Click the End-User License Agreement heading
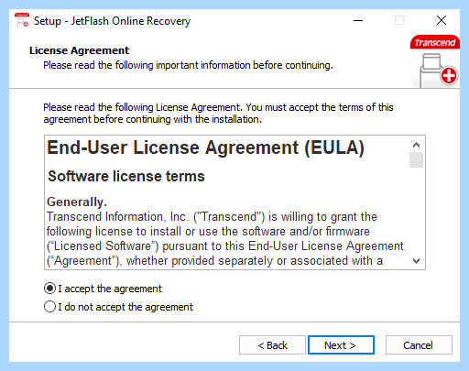Image resolution: width=469 pixels, height=371 pixels. 205,148
